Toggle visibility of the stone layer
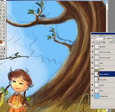This screenshot has height=112, width=115. [x=93, y=91]
